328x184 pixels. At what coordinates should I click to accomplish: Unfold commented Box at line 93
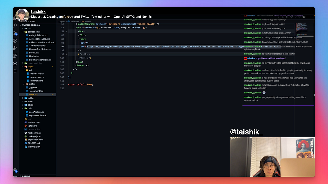66,54
